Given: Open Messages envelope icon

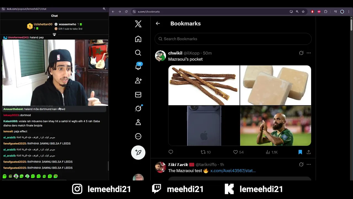Looking at the screenshot, I should click(x=138, y=95).
